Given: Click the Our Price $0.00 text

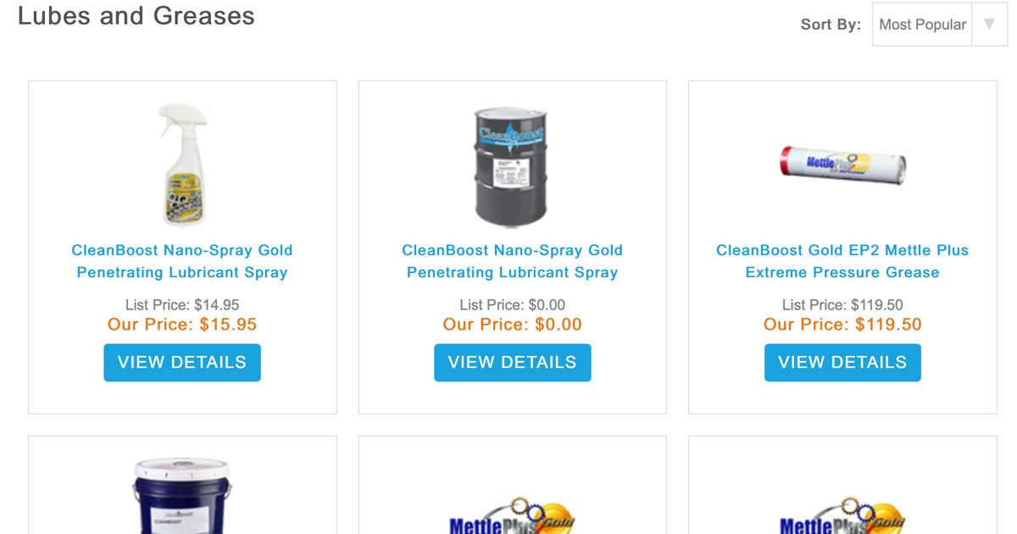Looking at the screenshot, I should 512,325.
